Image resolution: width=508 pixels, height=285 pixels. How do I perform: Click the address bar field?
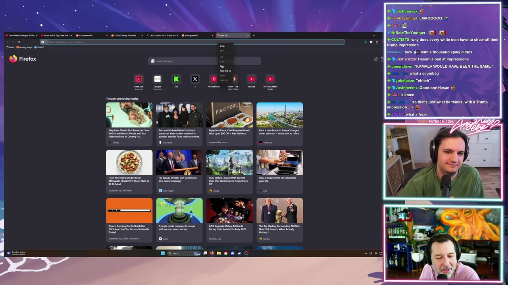192,42
